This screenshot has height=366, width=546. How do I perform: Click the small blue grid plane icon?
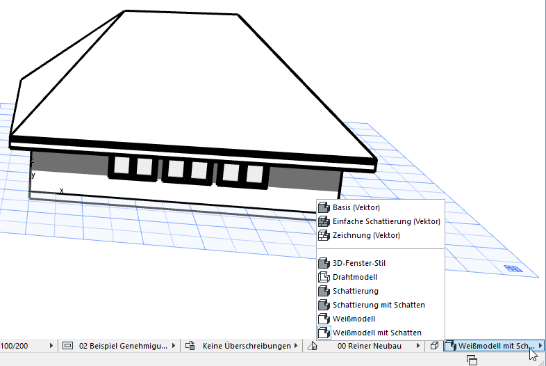[513, 269]
